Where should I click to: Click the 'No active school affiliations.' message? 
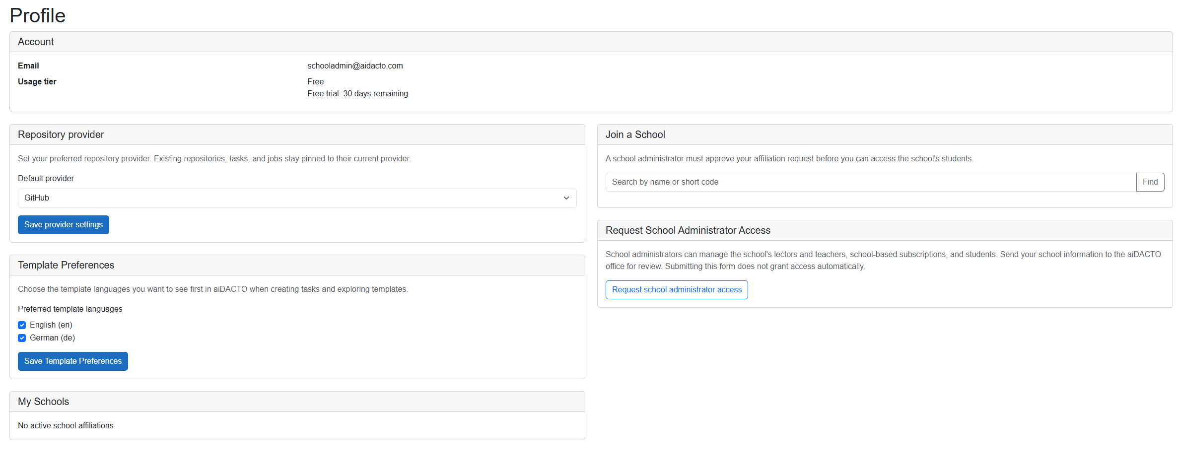67,425
